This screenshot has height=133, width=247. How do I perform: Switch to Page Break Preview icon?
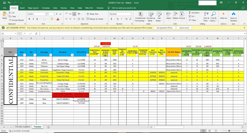pyautogui.click(x=216, y=131)
